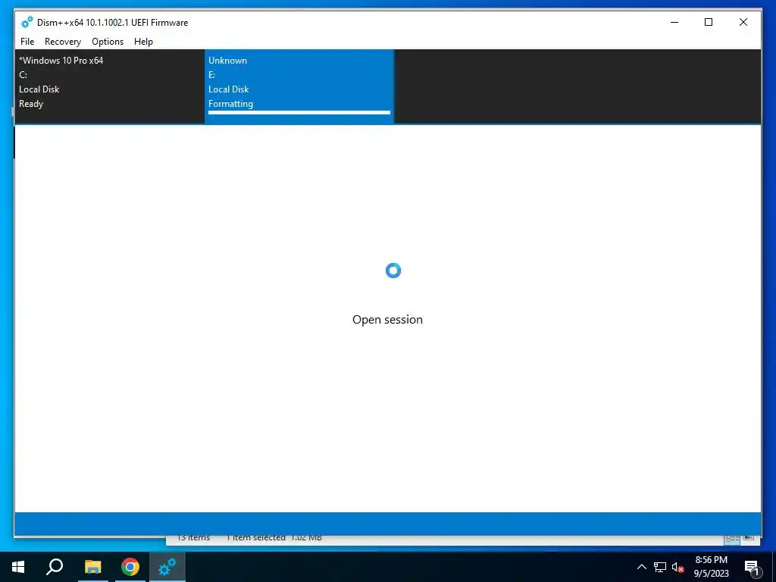Screen dimensions: 776x582
Task: Open the Help menu
Action: point(143,42)
